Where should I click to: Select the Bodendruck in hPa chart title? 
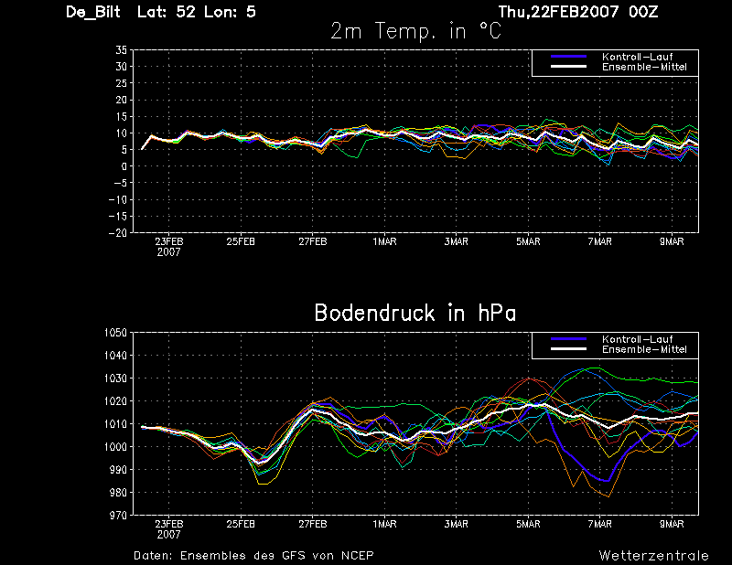tap(415, 313)
